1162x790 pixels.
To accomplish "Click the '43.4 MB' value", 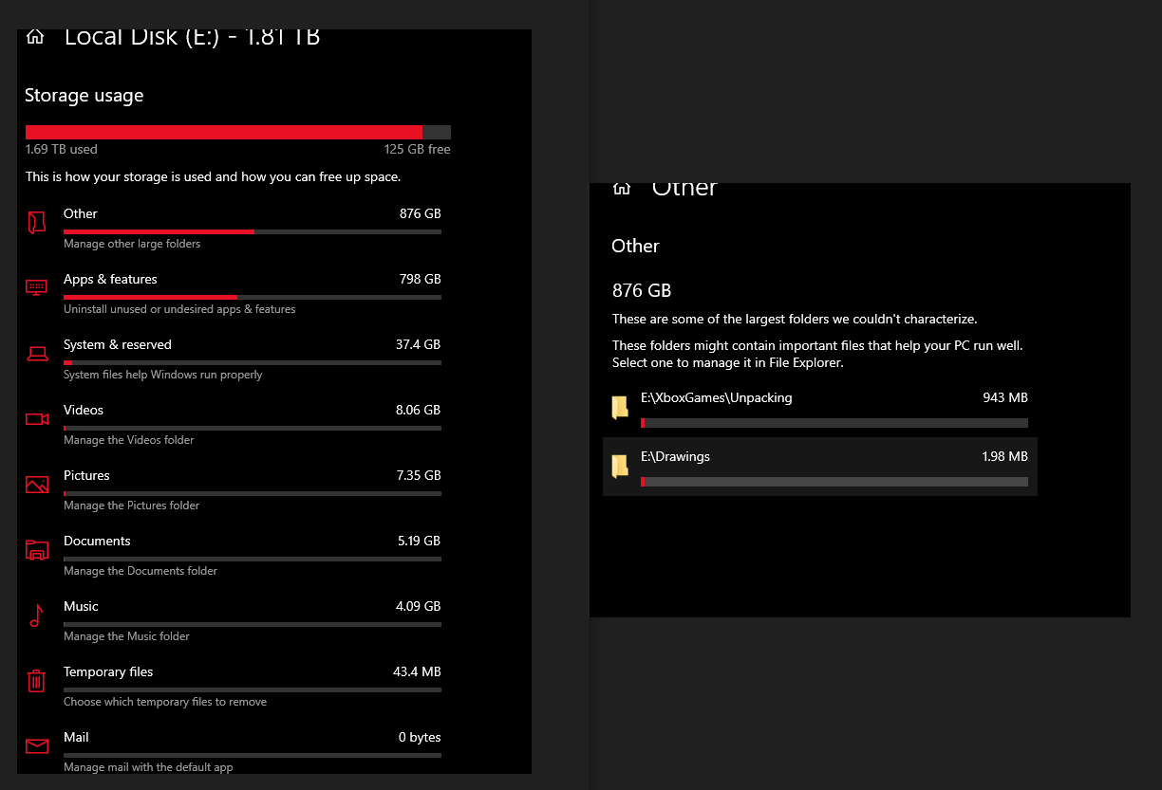I will point(417,672).
